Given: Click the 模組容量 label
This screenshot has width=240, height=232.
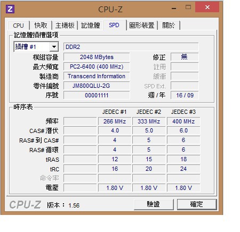Looking at the screenshot, I should point(45,57).
